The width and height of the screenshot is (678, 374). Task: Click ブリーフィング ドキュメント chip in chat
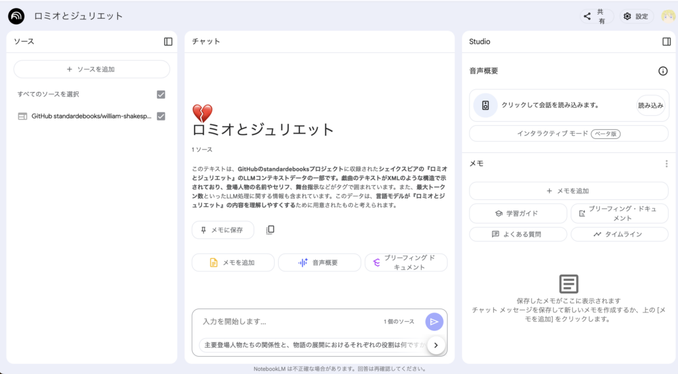click(x=406, y=262)
